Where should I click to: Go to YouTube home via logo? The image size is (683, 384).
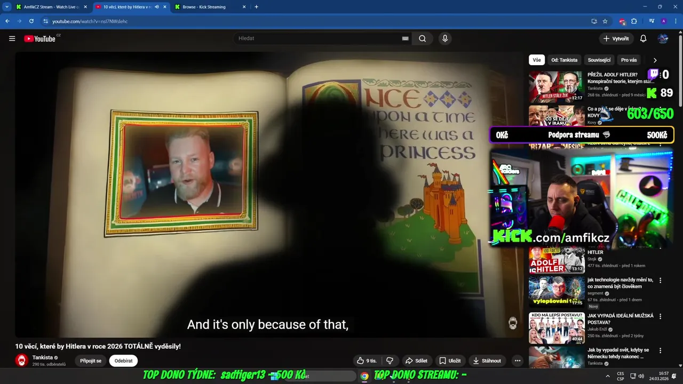[39, 38]
